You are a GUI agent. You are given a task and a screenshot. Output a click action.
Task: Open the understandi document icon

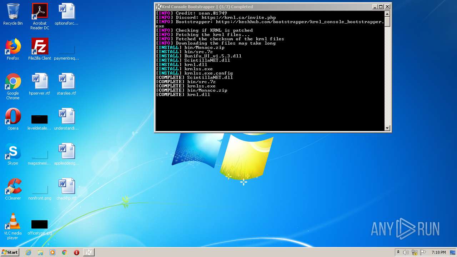66,120
